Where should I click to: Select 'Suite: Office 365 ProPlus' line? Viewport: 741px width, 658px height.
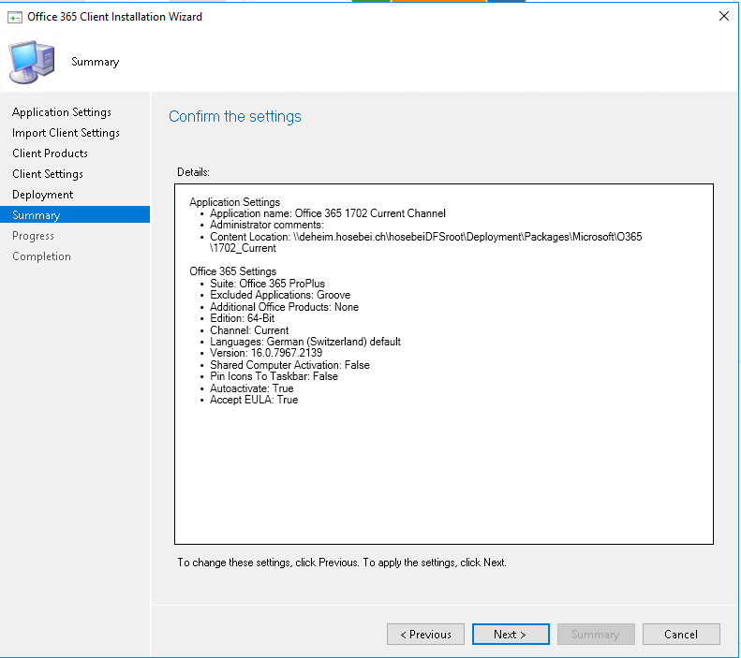(x=268, y=284)
